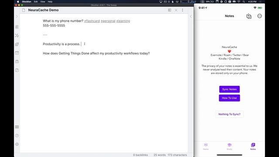Open Obsidian settings gear icon

tap(17, 144)
